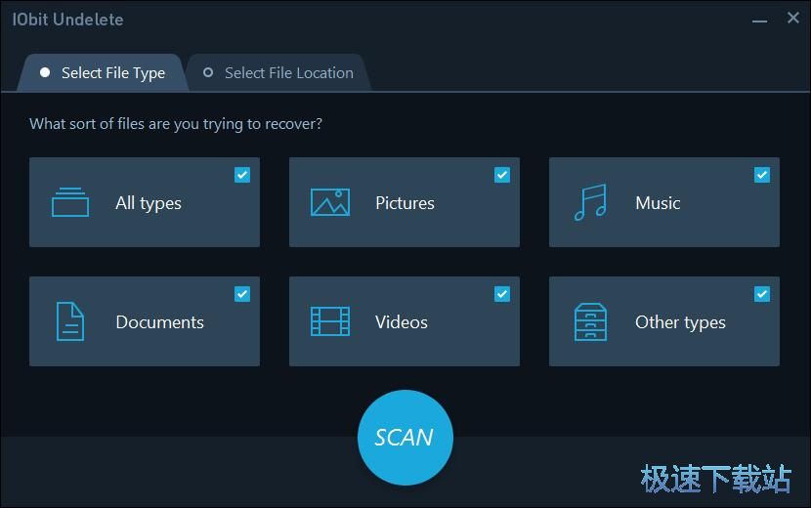The height and width of the screenshot is (508, 811).
Task: Click the All types stacked-files icon
Action: [x=70, y=202]
